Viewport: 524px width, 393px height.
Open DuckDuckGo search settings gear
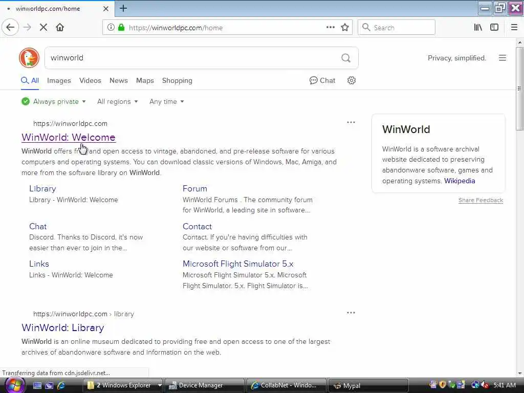[351, 80]
